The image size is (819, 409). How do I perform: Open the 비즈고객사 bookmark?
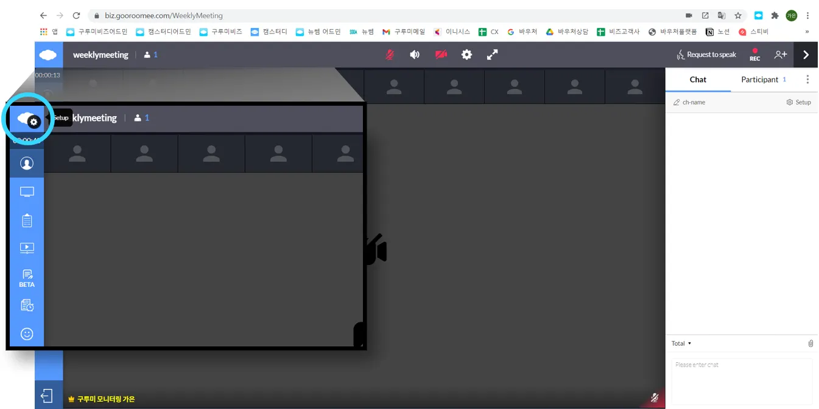[x=618, y=32]
